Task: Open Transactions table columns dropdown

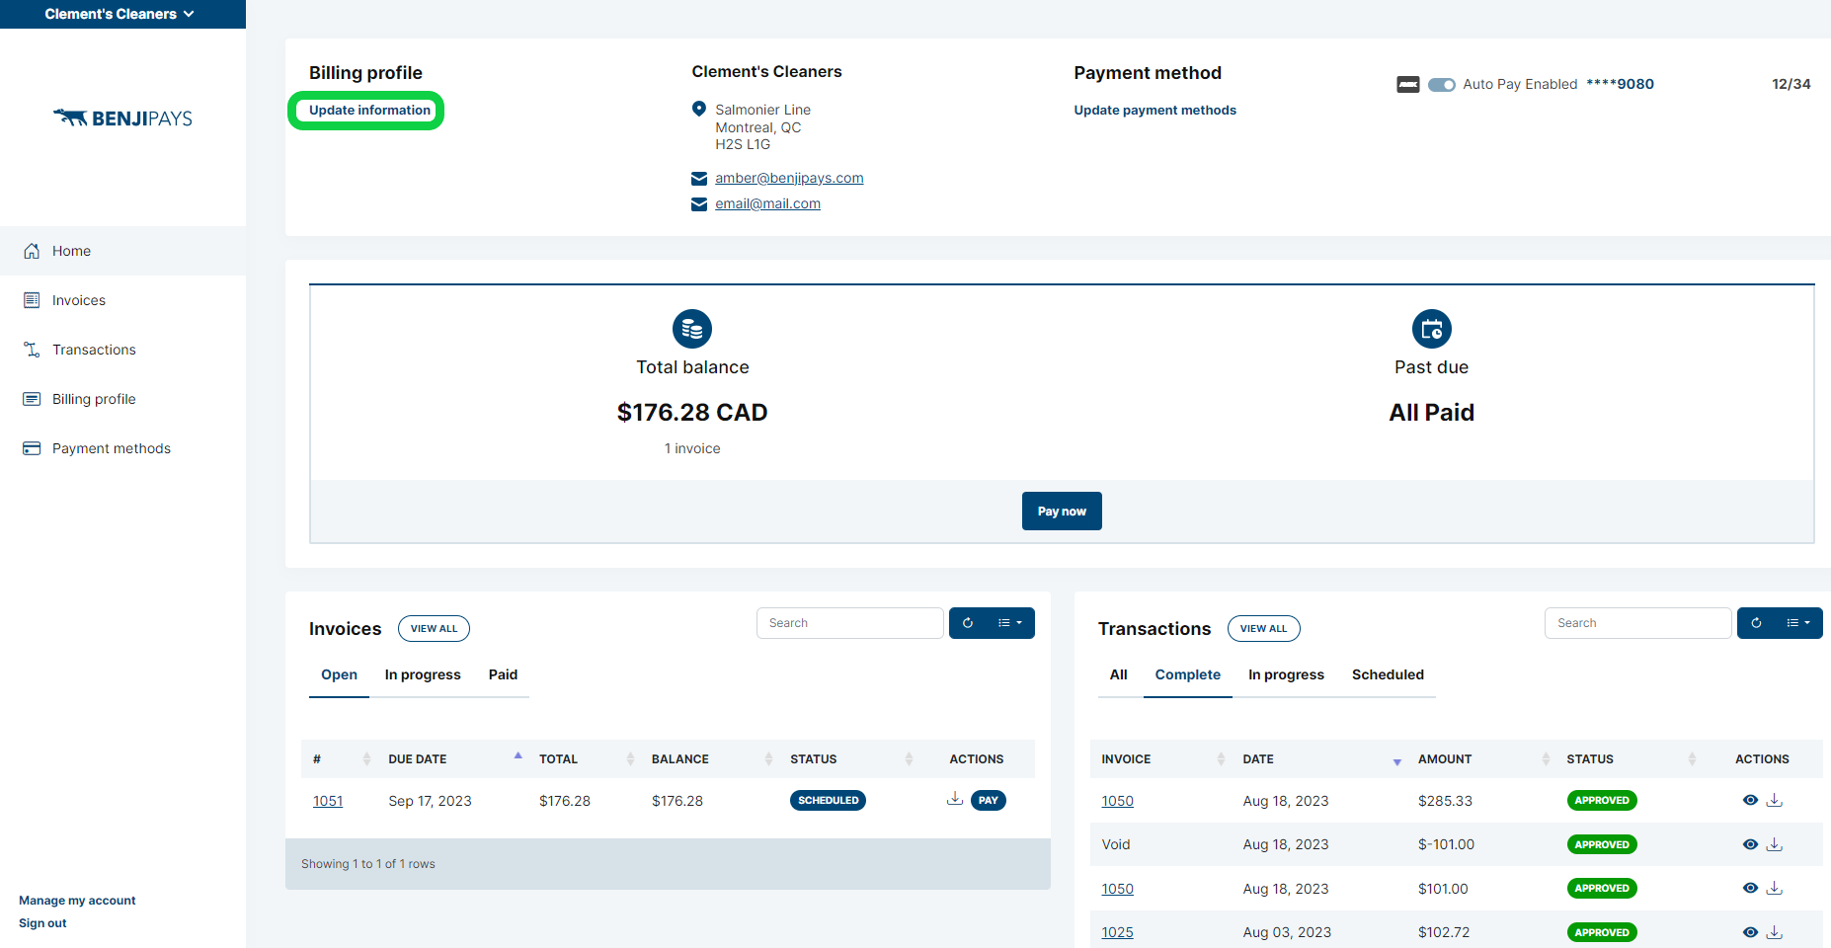Action: pyautogui.click(x=1798, y=623)
